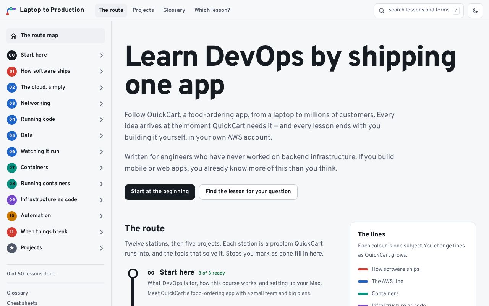Screen dimensions: 489x306
Task: Focus the Search lessons and terms field
Action: pyautogui.click(x=419, y=11)
